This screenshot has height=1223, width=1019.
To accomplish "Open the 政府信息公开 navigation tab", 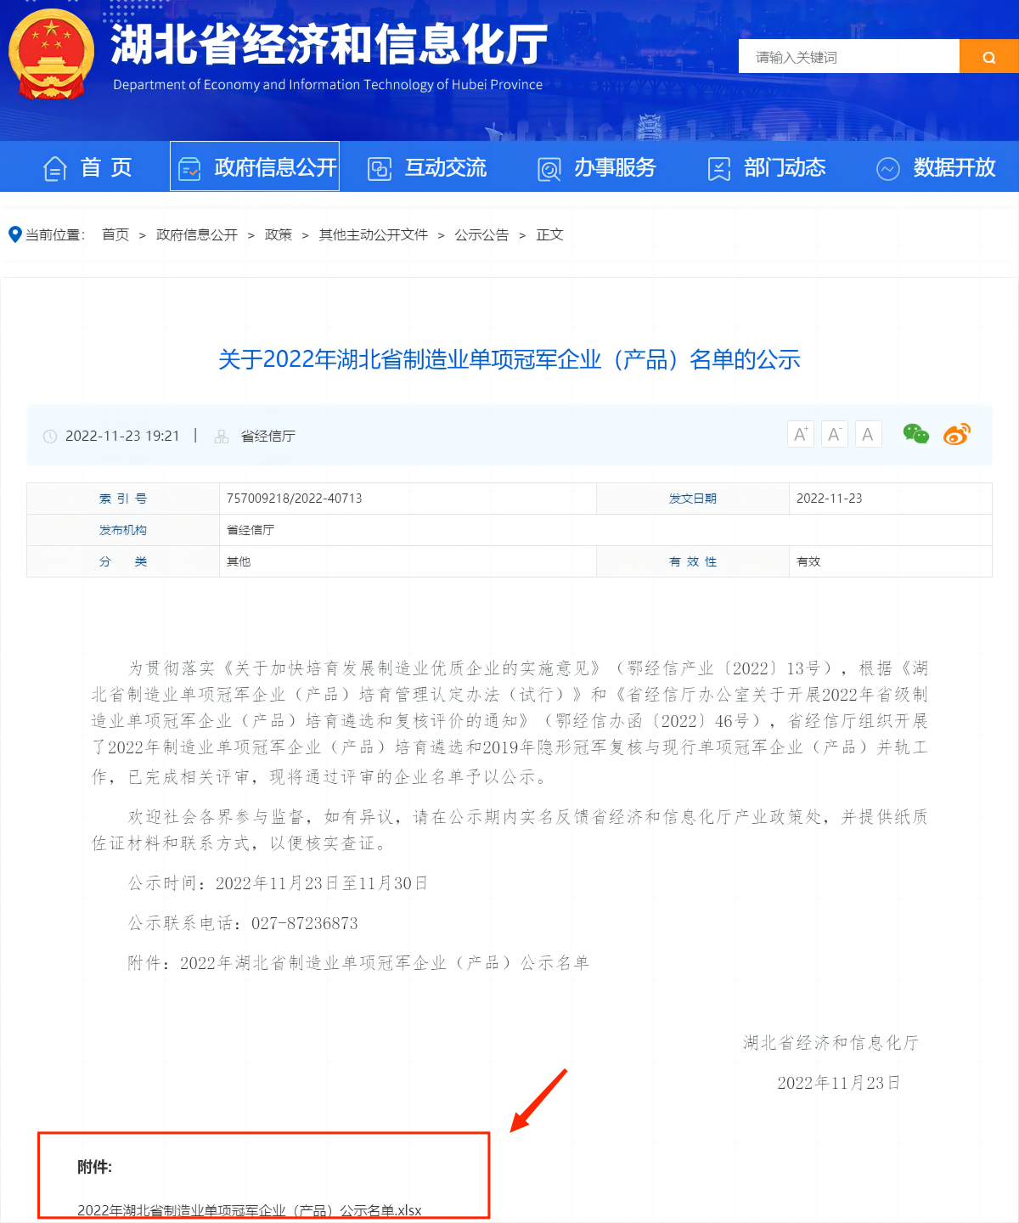I will coord(255,167).
